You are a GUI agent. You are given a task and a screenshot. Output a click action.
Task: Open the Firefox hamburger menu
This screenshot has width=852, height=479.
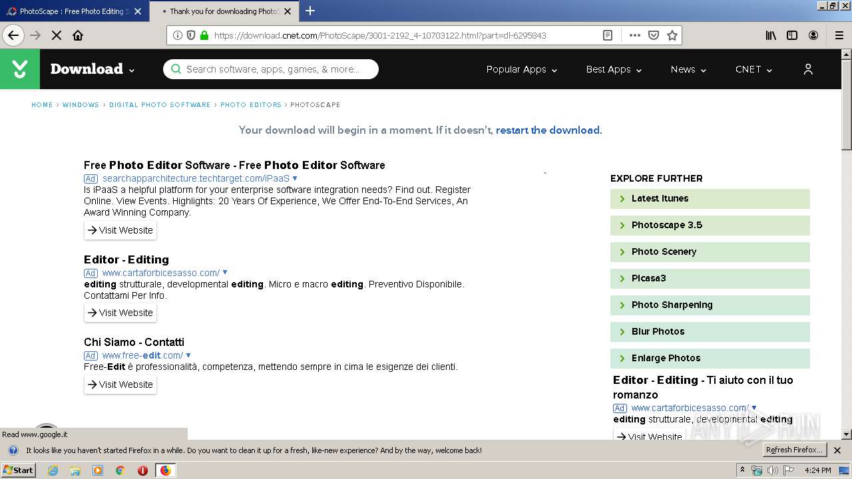point(839,35)
